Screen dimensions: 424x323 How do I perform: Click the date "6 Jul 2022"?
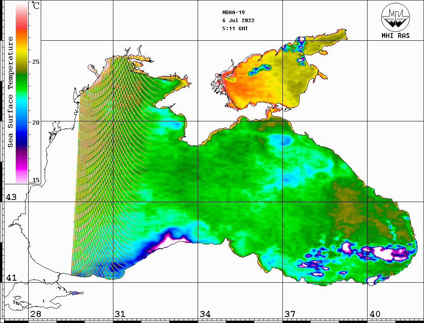[x=238, y=21]
